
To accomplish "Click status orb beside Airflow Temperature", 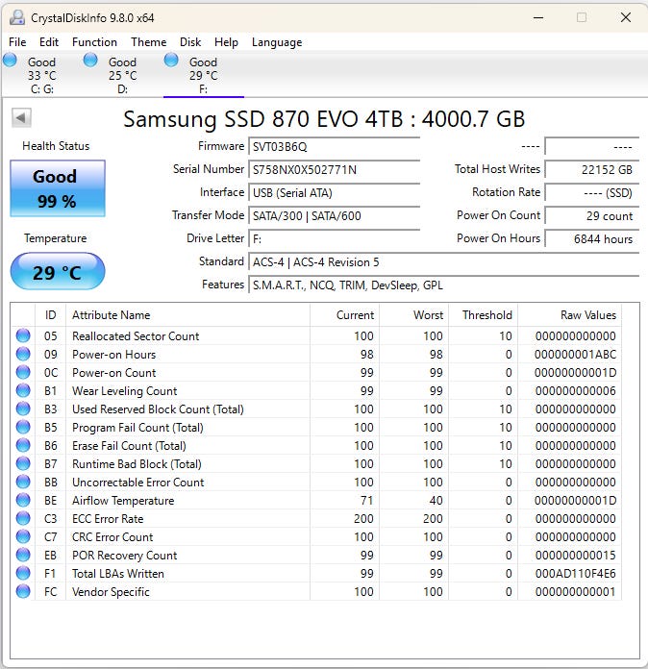I will tap(23, 501).
